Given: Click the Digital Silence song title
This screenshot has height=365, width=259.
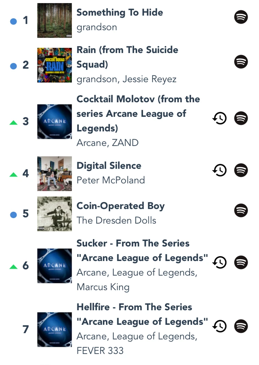Looking at the screenshot, I should pos(109,166).
